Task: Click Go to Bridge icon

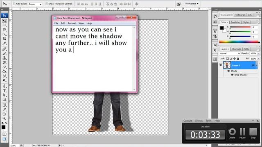Action: click(x=179, y=4)
